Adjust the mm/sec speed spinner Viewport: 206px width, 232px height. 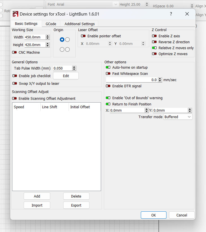click(x=160, y=80)
